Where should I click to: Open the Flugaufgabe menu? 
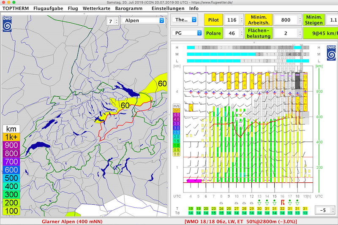pos(48,8)
